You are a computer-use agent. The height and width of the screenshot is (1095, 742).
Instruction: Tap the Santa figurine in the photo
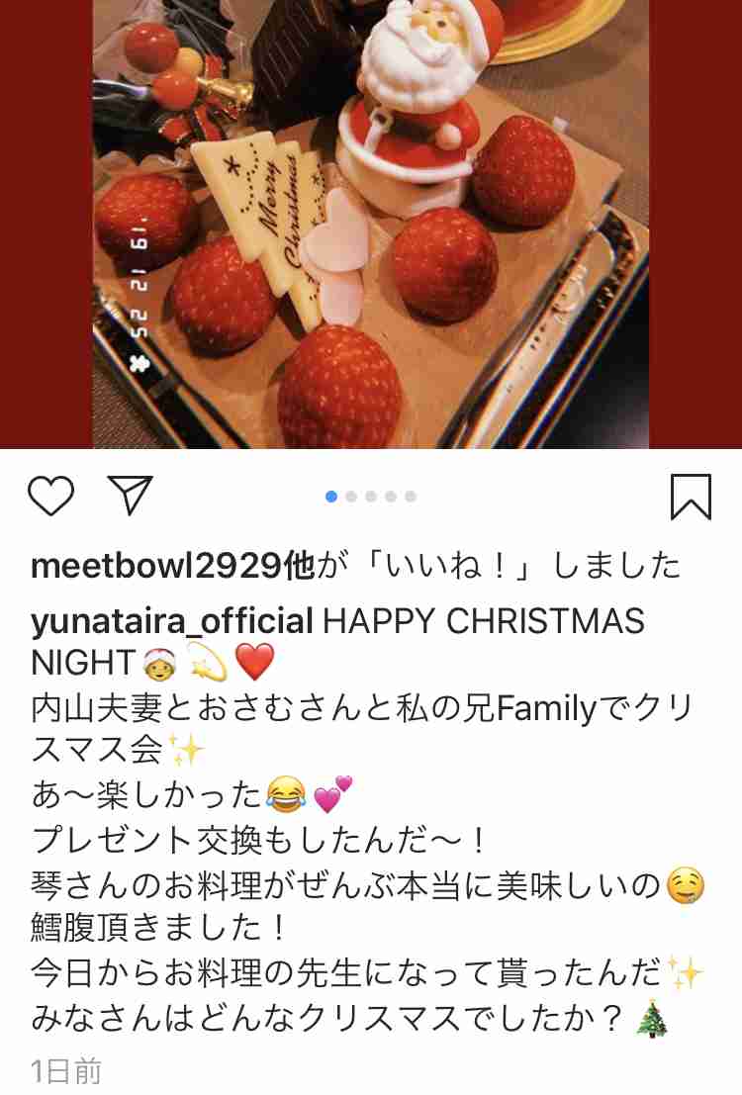point(413,98)
